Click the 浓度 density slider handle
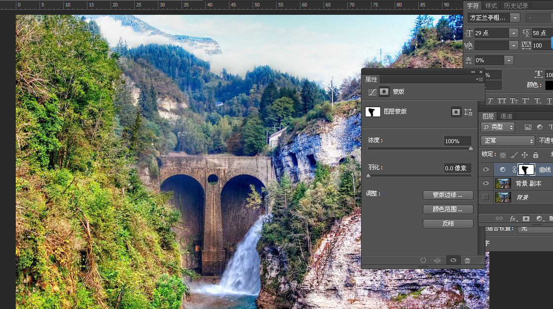This screenshot has width=553, height=309. [x=471, y=149]
